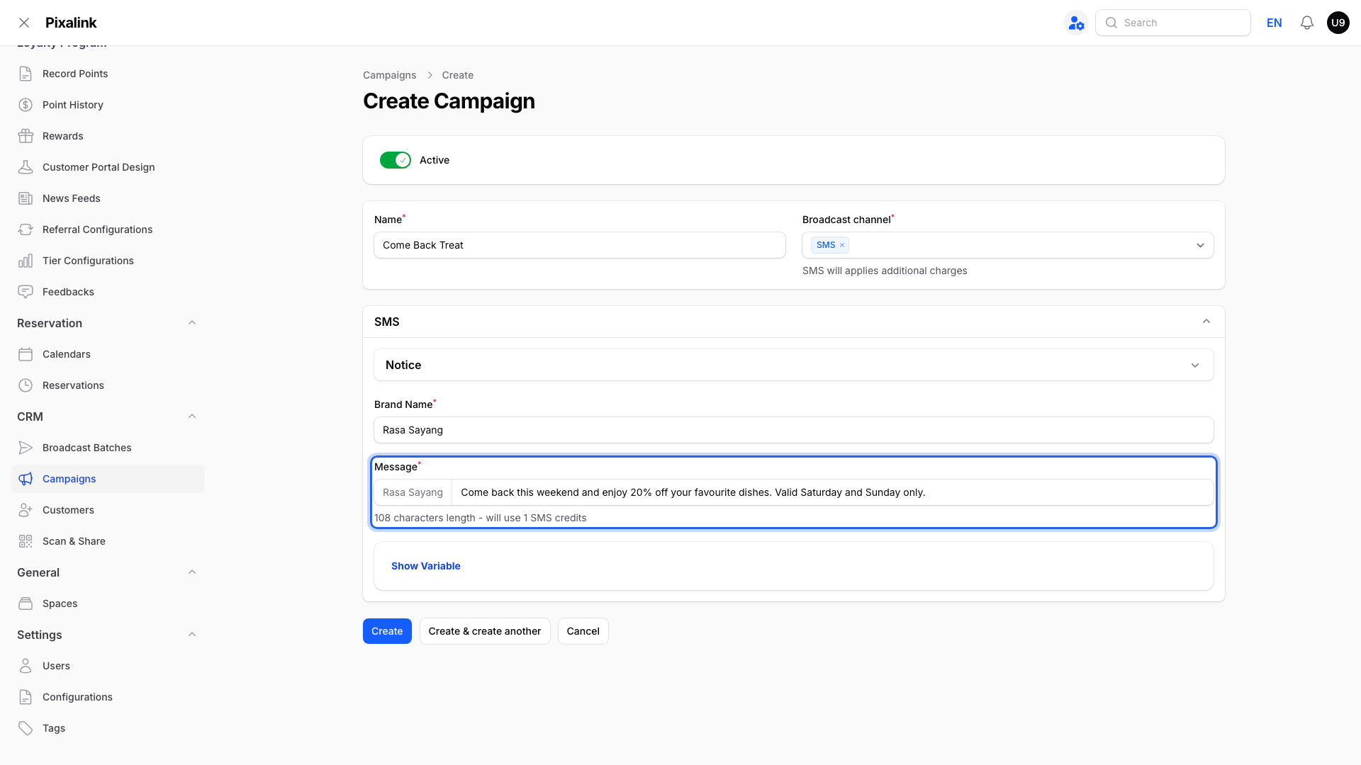Open Campaigns in the sidebar
The image size is (1361, 765).
pos(108,479)
